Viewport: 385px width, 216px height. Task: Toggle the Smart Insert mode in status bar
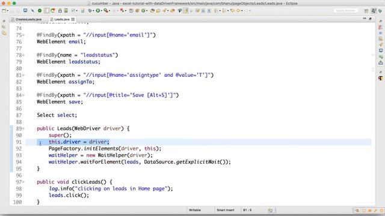(226, 210)
